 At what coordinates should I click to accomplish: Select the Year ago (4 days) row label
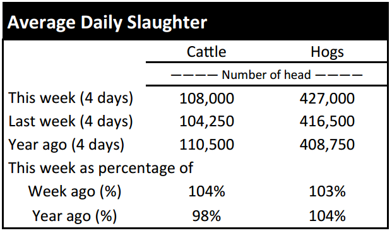tap(66, 145)
